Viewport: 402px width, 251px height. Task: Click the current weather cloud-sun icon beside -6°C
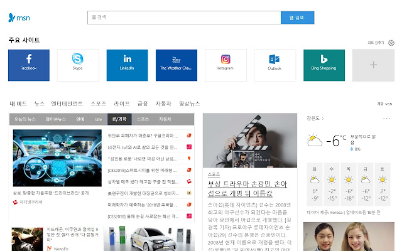(315, 140)
